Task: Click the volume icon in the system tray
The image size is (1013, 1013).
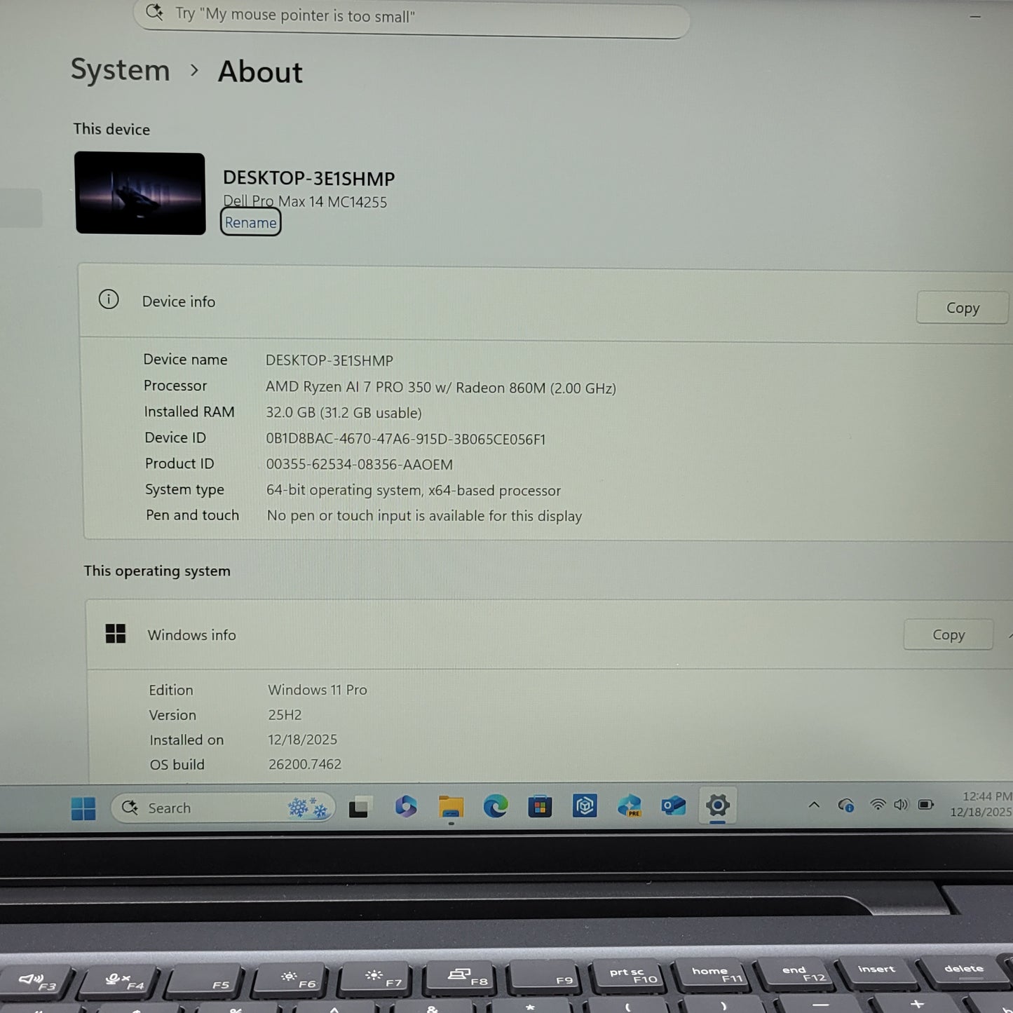Action: pyautogui.click(x=901, y=805)
